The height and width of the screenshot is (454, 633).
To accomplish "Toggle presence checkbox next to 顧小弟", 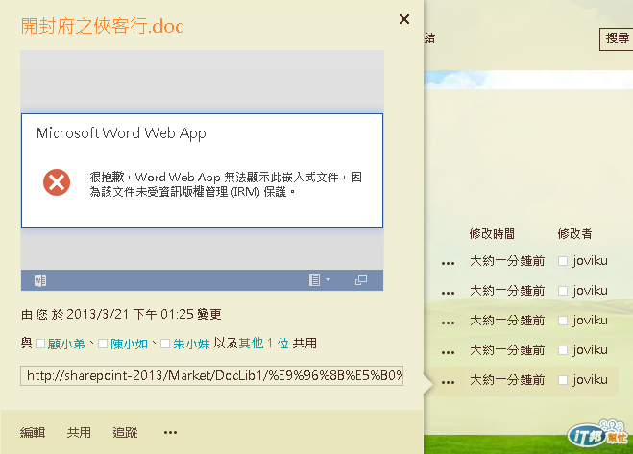I will tap(40, 344).
